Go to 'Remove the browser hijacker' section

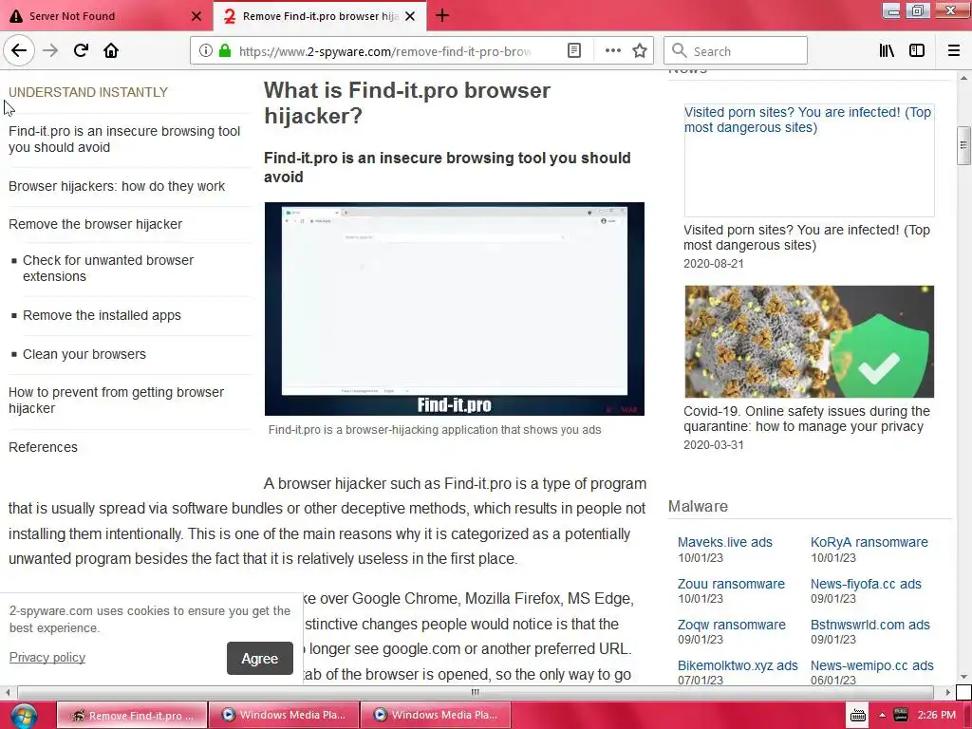pyautogui.click(x=96, y=224)
